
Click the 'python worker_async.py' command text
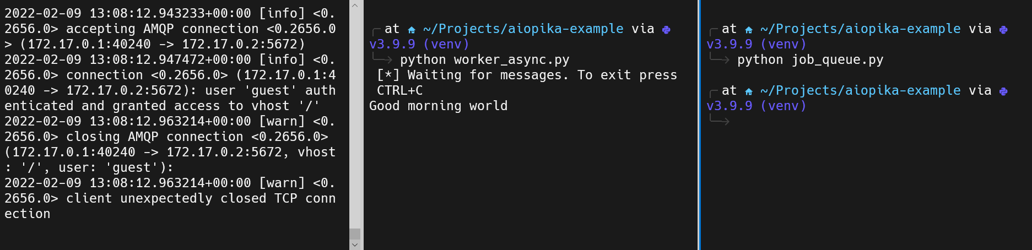tap(485, 59)
